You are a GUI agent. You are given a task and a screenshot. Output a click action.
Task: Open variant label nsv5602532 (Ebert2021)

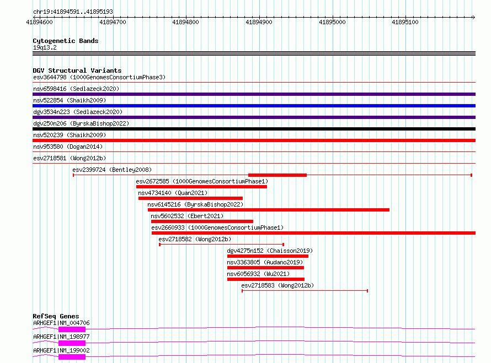(187, 216)
